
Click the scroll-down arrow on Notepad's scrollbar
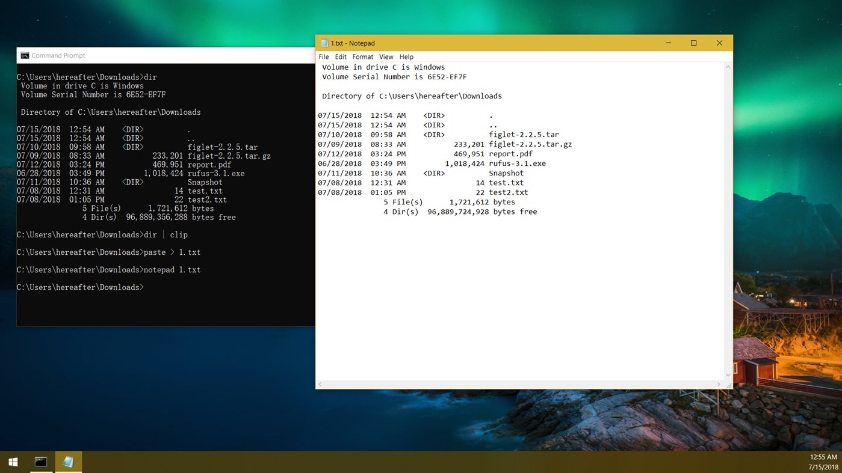tap(728, 374)
